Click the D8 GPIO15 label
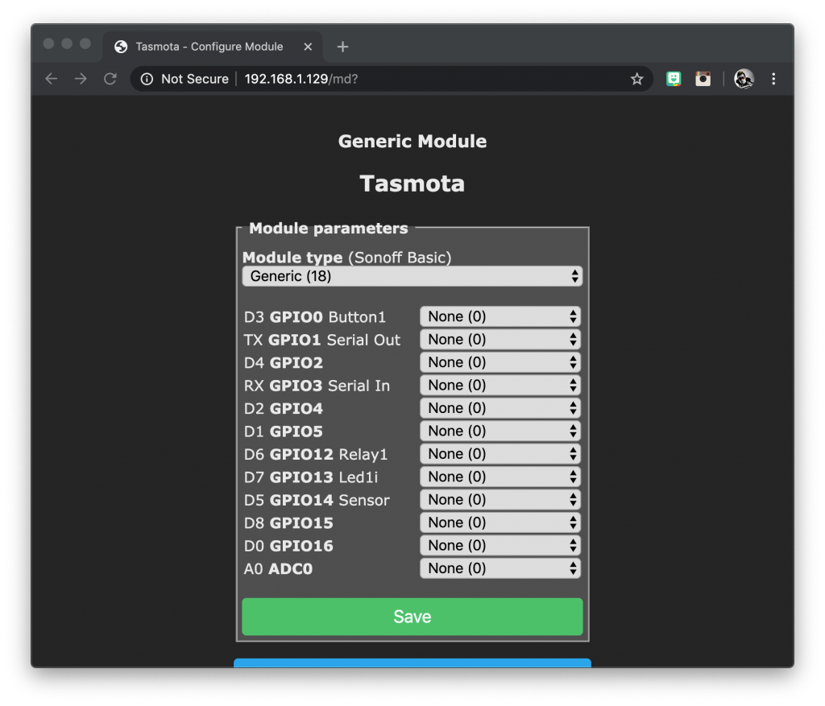The width and height of the screenshot is (825, 706). coord(288,523)
